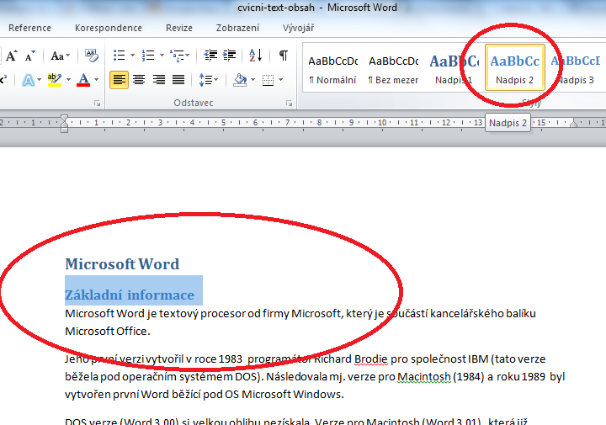Expand the Text Effects dropdown arrow
This screenshot has width=606, height=425.
click(39, 80)
